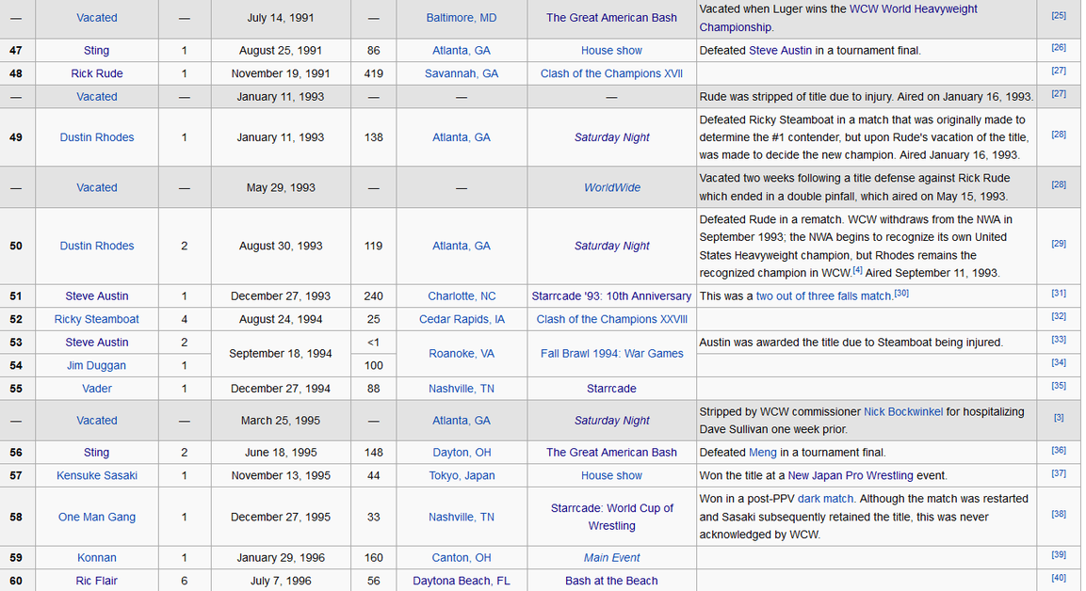This screenshot has height=591, width=1086.
Task: Open citation [33]
Action: 1059,340
